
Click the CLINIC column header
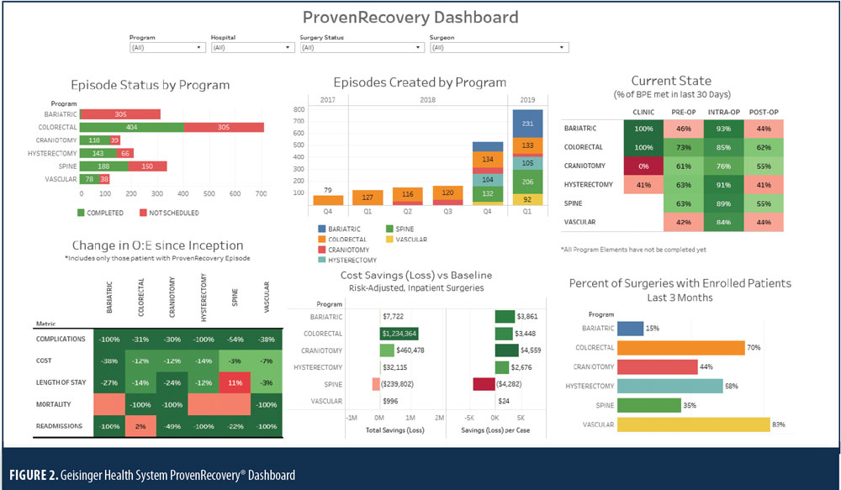point(643,112)
